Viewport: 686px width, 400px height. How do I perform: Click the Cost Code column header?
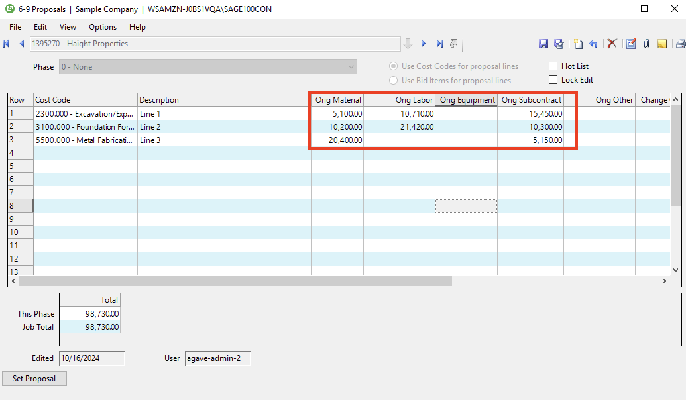[x=86, y=100]
